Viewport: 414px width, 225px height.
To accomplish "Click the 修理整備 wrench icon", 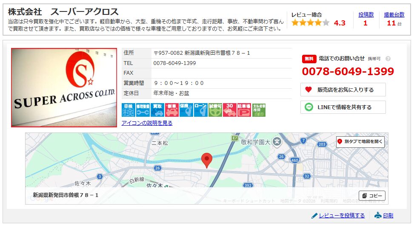I will click(x=143, y=110).
